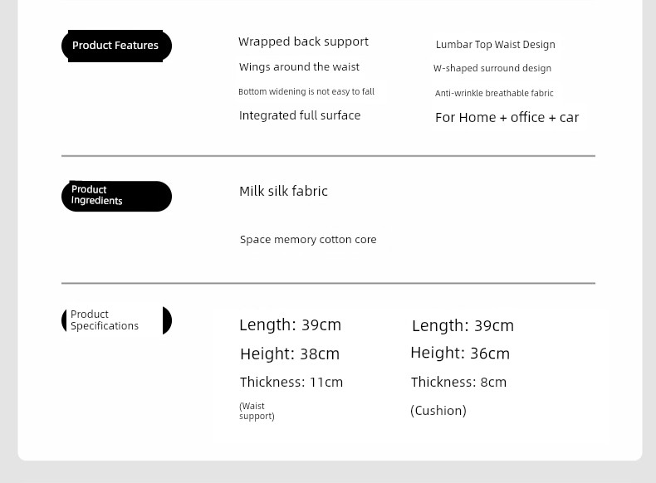The image size is (656, 483).
Task: Click Height: 38cm waist support spec
Action: [290, 354]
